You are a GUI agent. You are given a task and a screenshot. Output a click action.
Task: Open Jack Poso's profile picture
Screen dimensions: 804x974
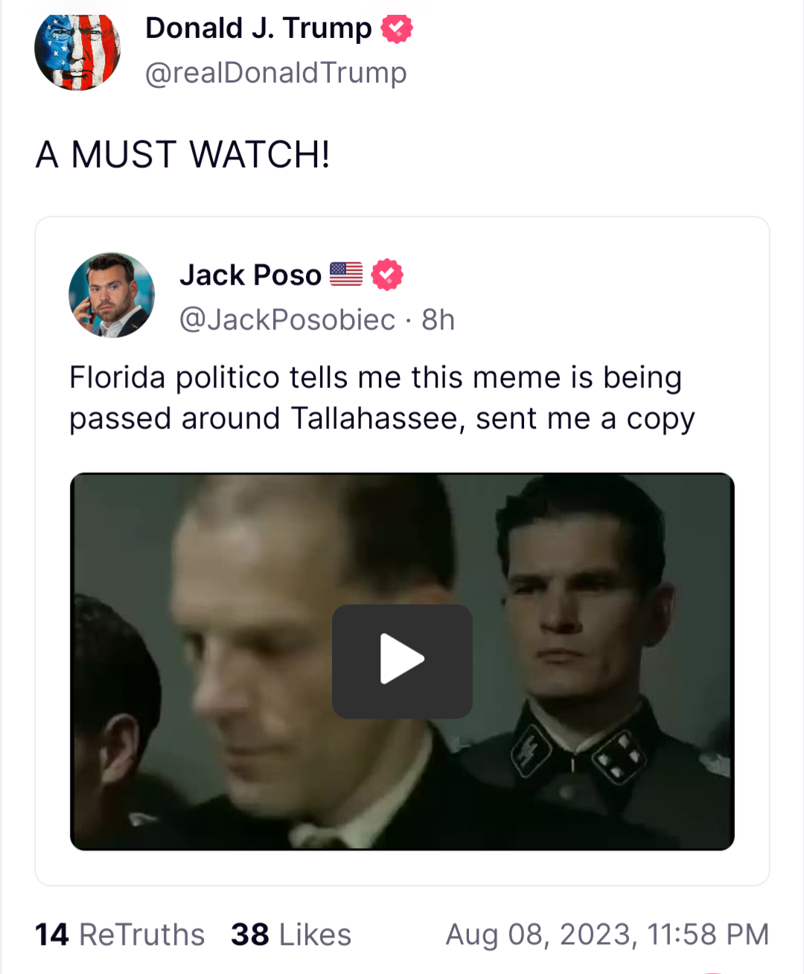112,295
